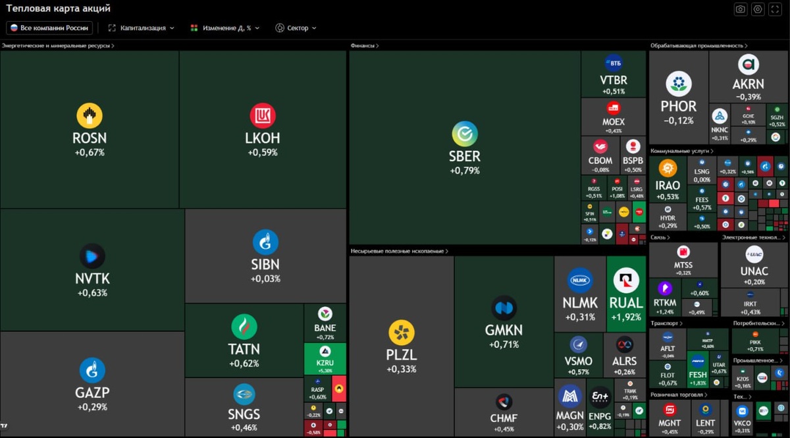The height and width of the screenshot is (438, 790).
Task: Click the PLZL company logo
Action: [x=402, y=333]
